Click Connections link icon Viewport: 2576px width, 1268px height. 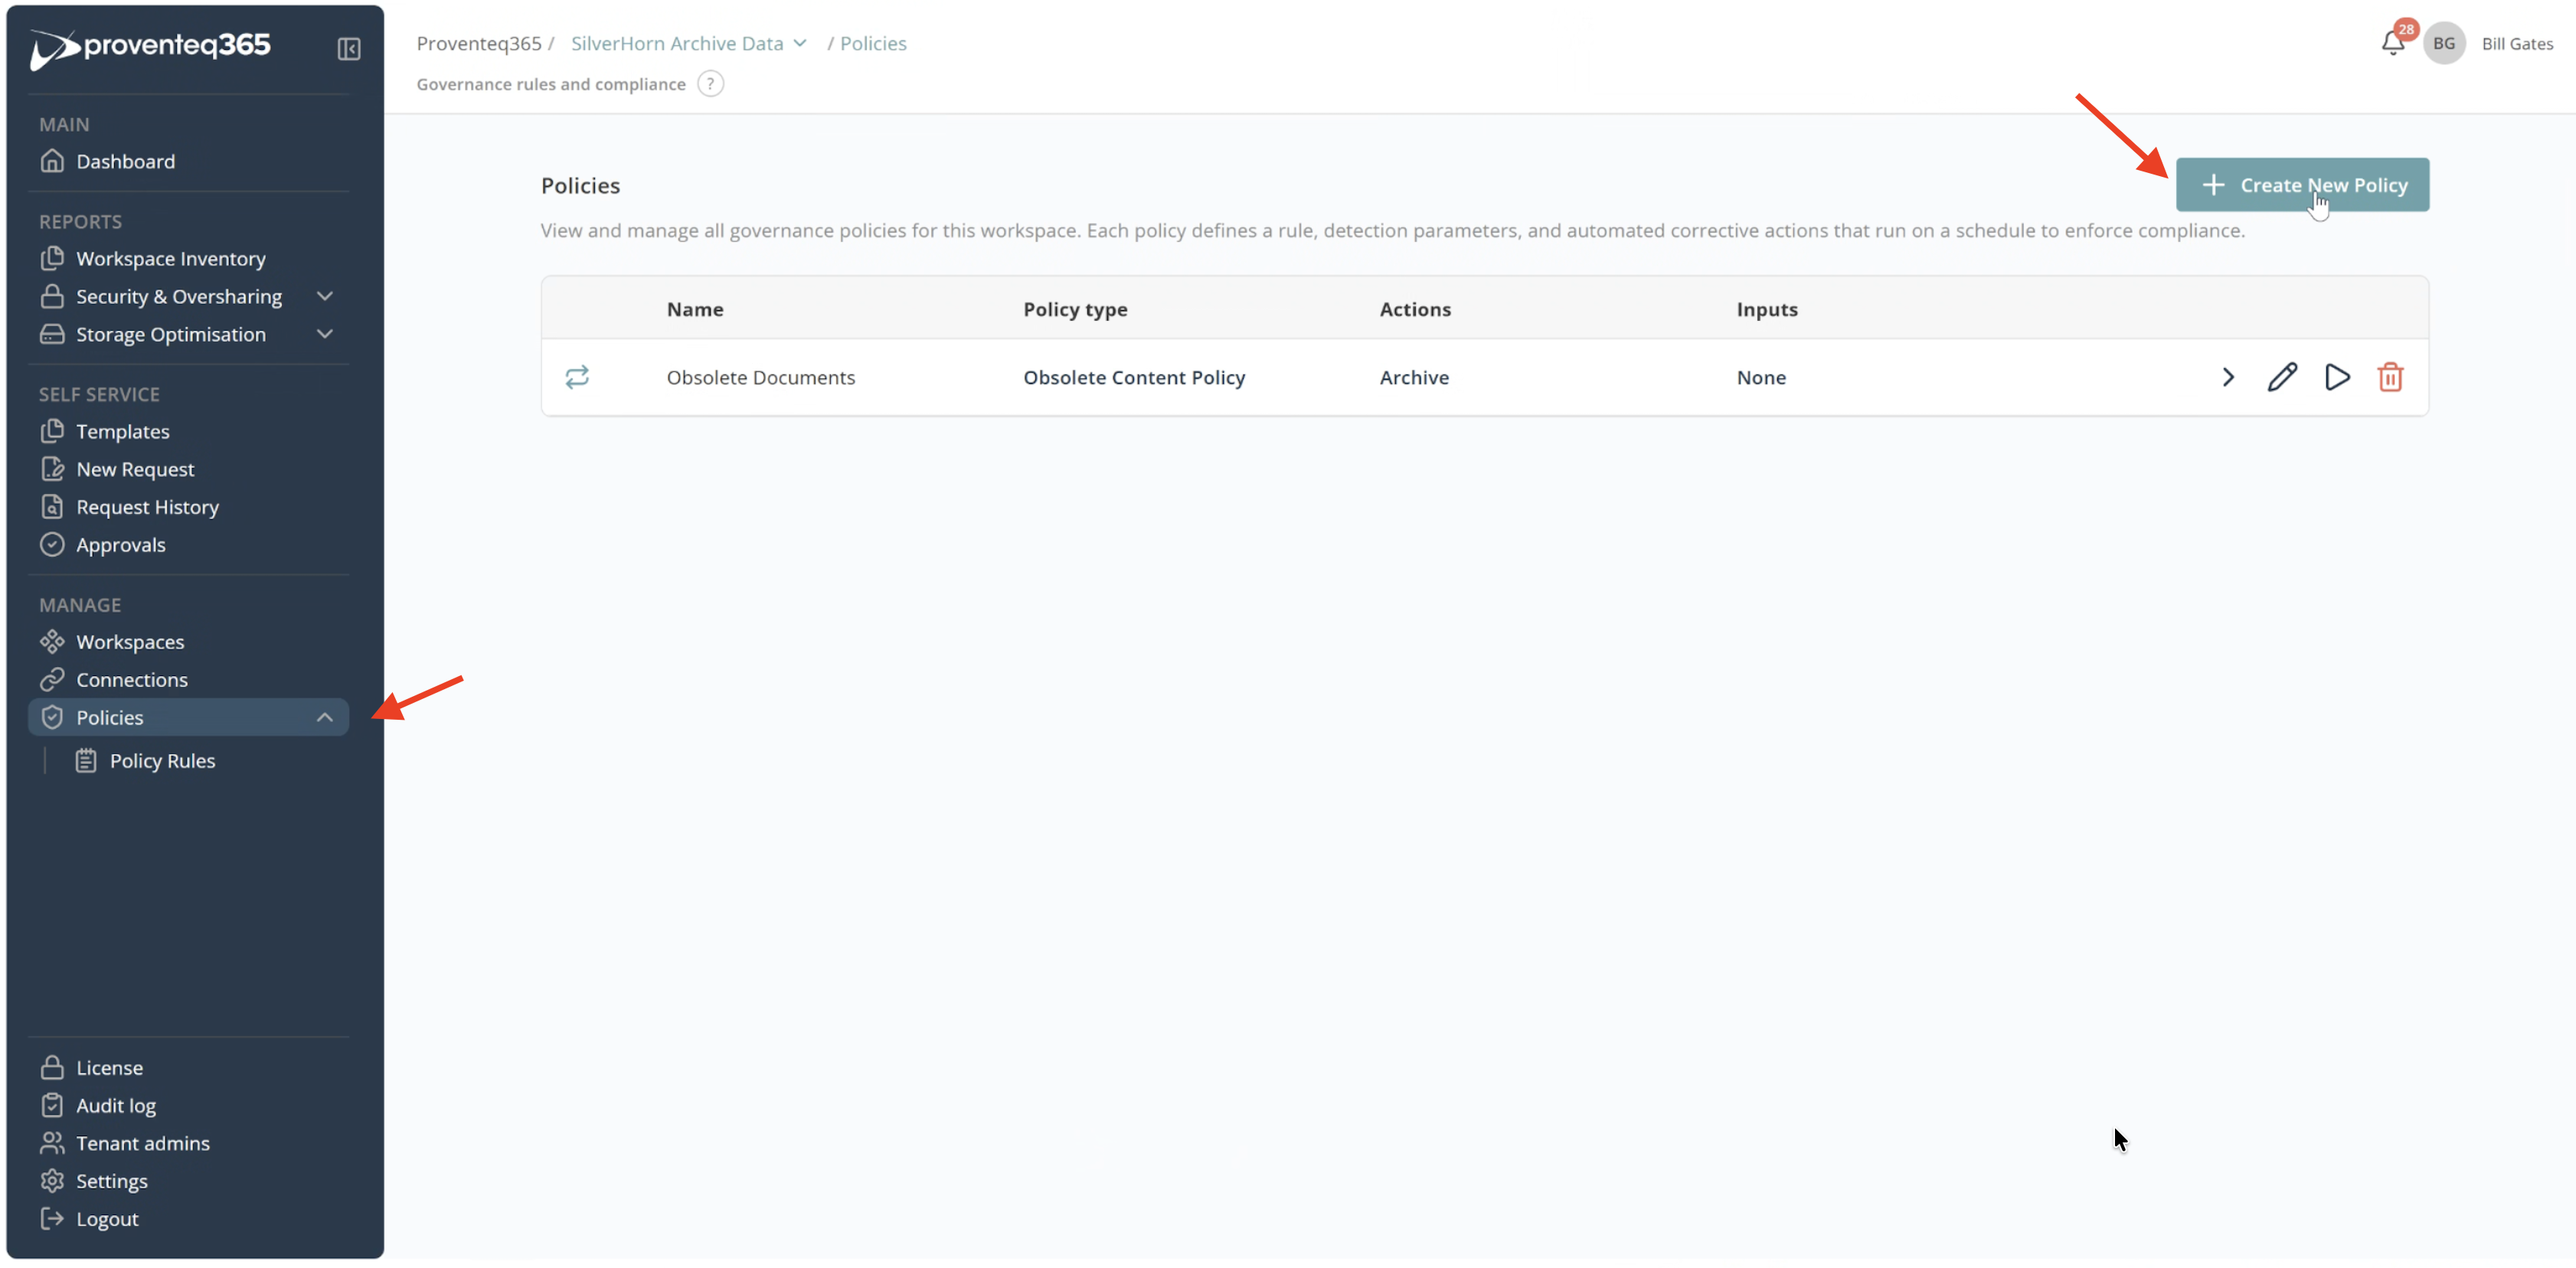tap(52, 679)
